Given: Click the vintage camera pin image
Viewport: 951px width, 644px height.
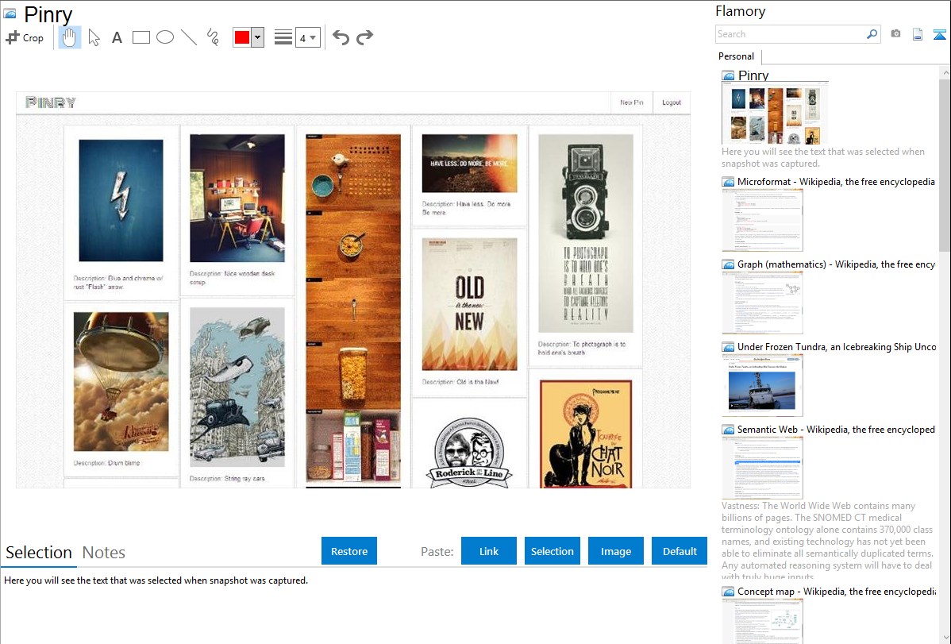Looking at the screenshot, I should tap(586, 233).
